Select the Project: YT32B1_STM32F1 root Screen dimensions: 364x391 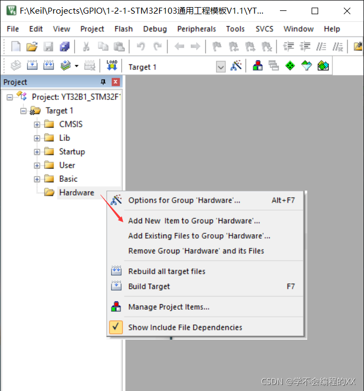pyautogui.click(x=76, y=97)
